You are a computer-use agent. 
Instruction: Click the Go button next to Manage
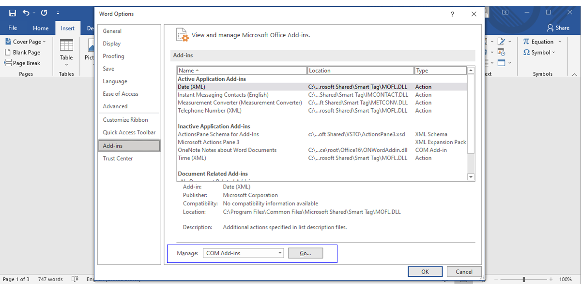click(306, 253)
